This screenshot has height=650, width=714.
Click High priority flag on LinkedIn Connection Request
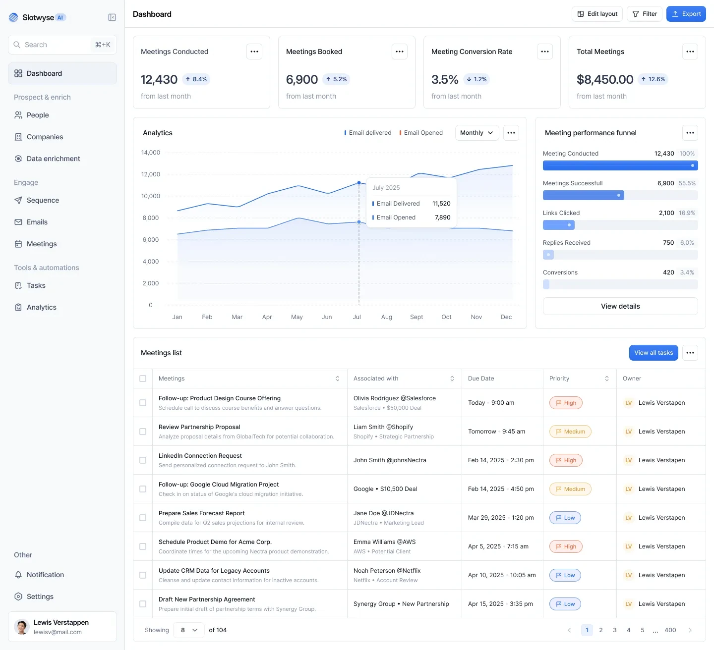(x=566, y=460)
